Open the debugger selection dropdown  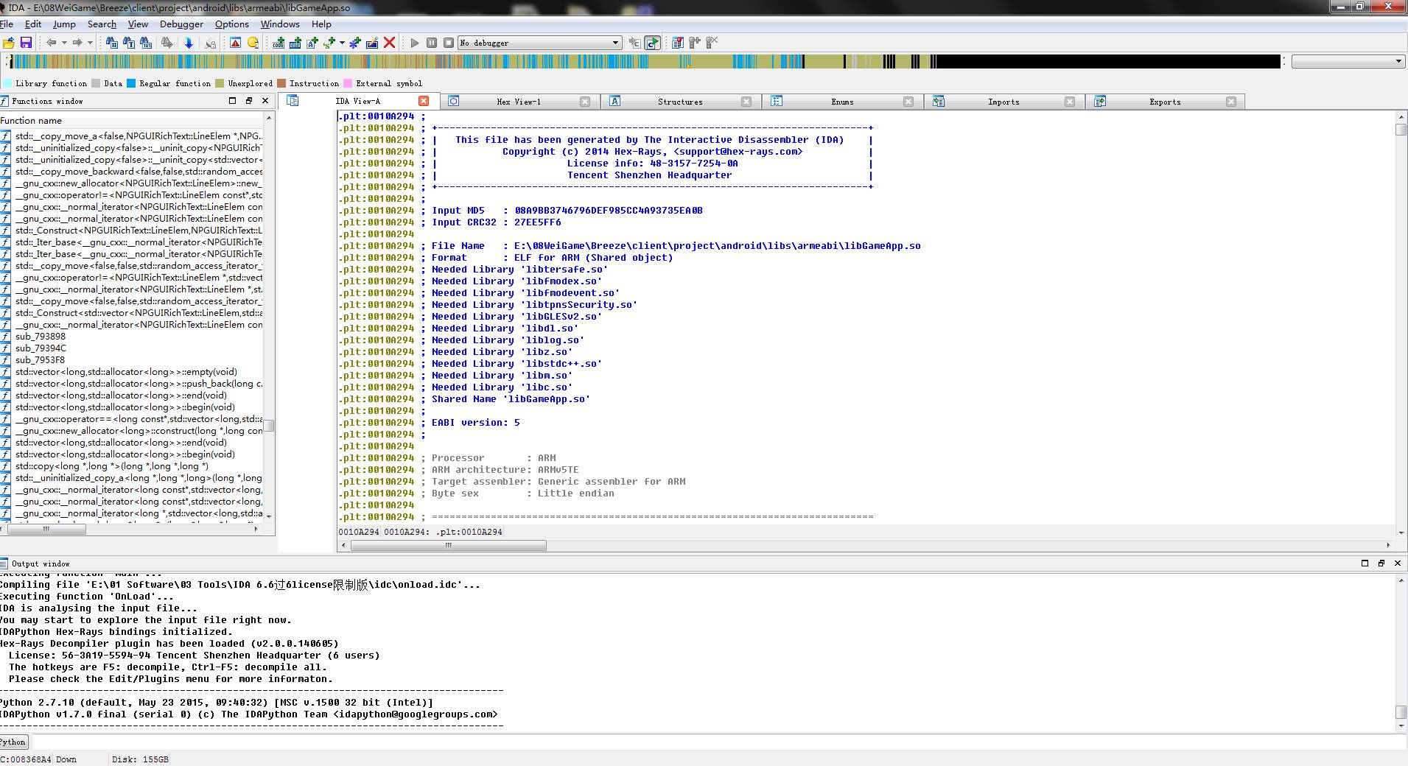coord(540,43)
